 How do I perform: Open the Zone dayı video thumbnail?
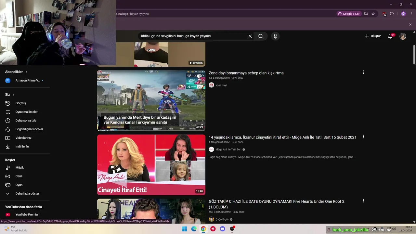pos(151,100)
